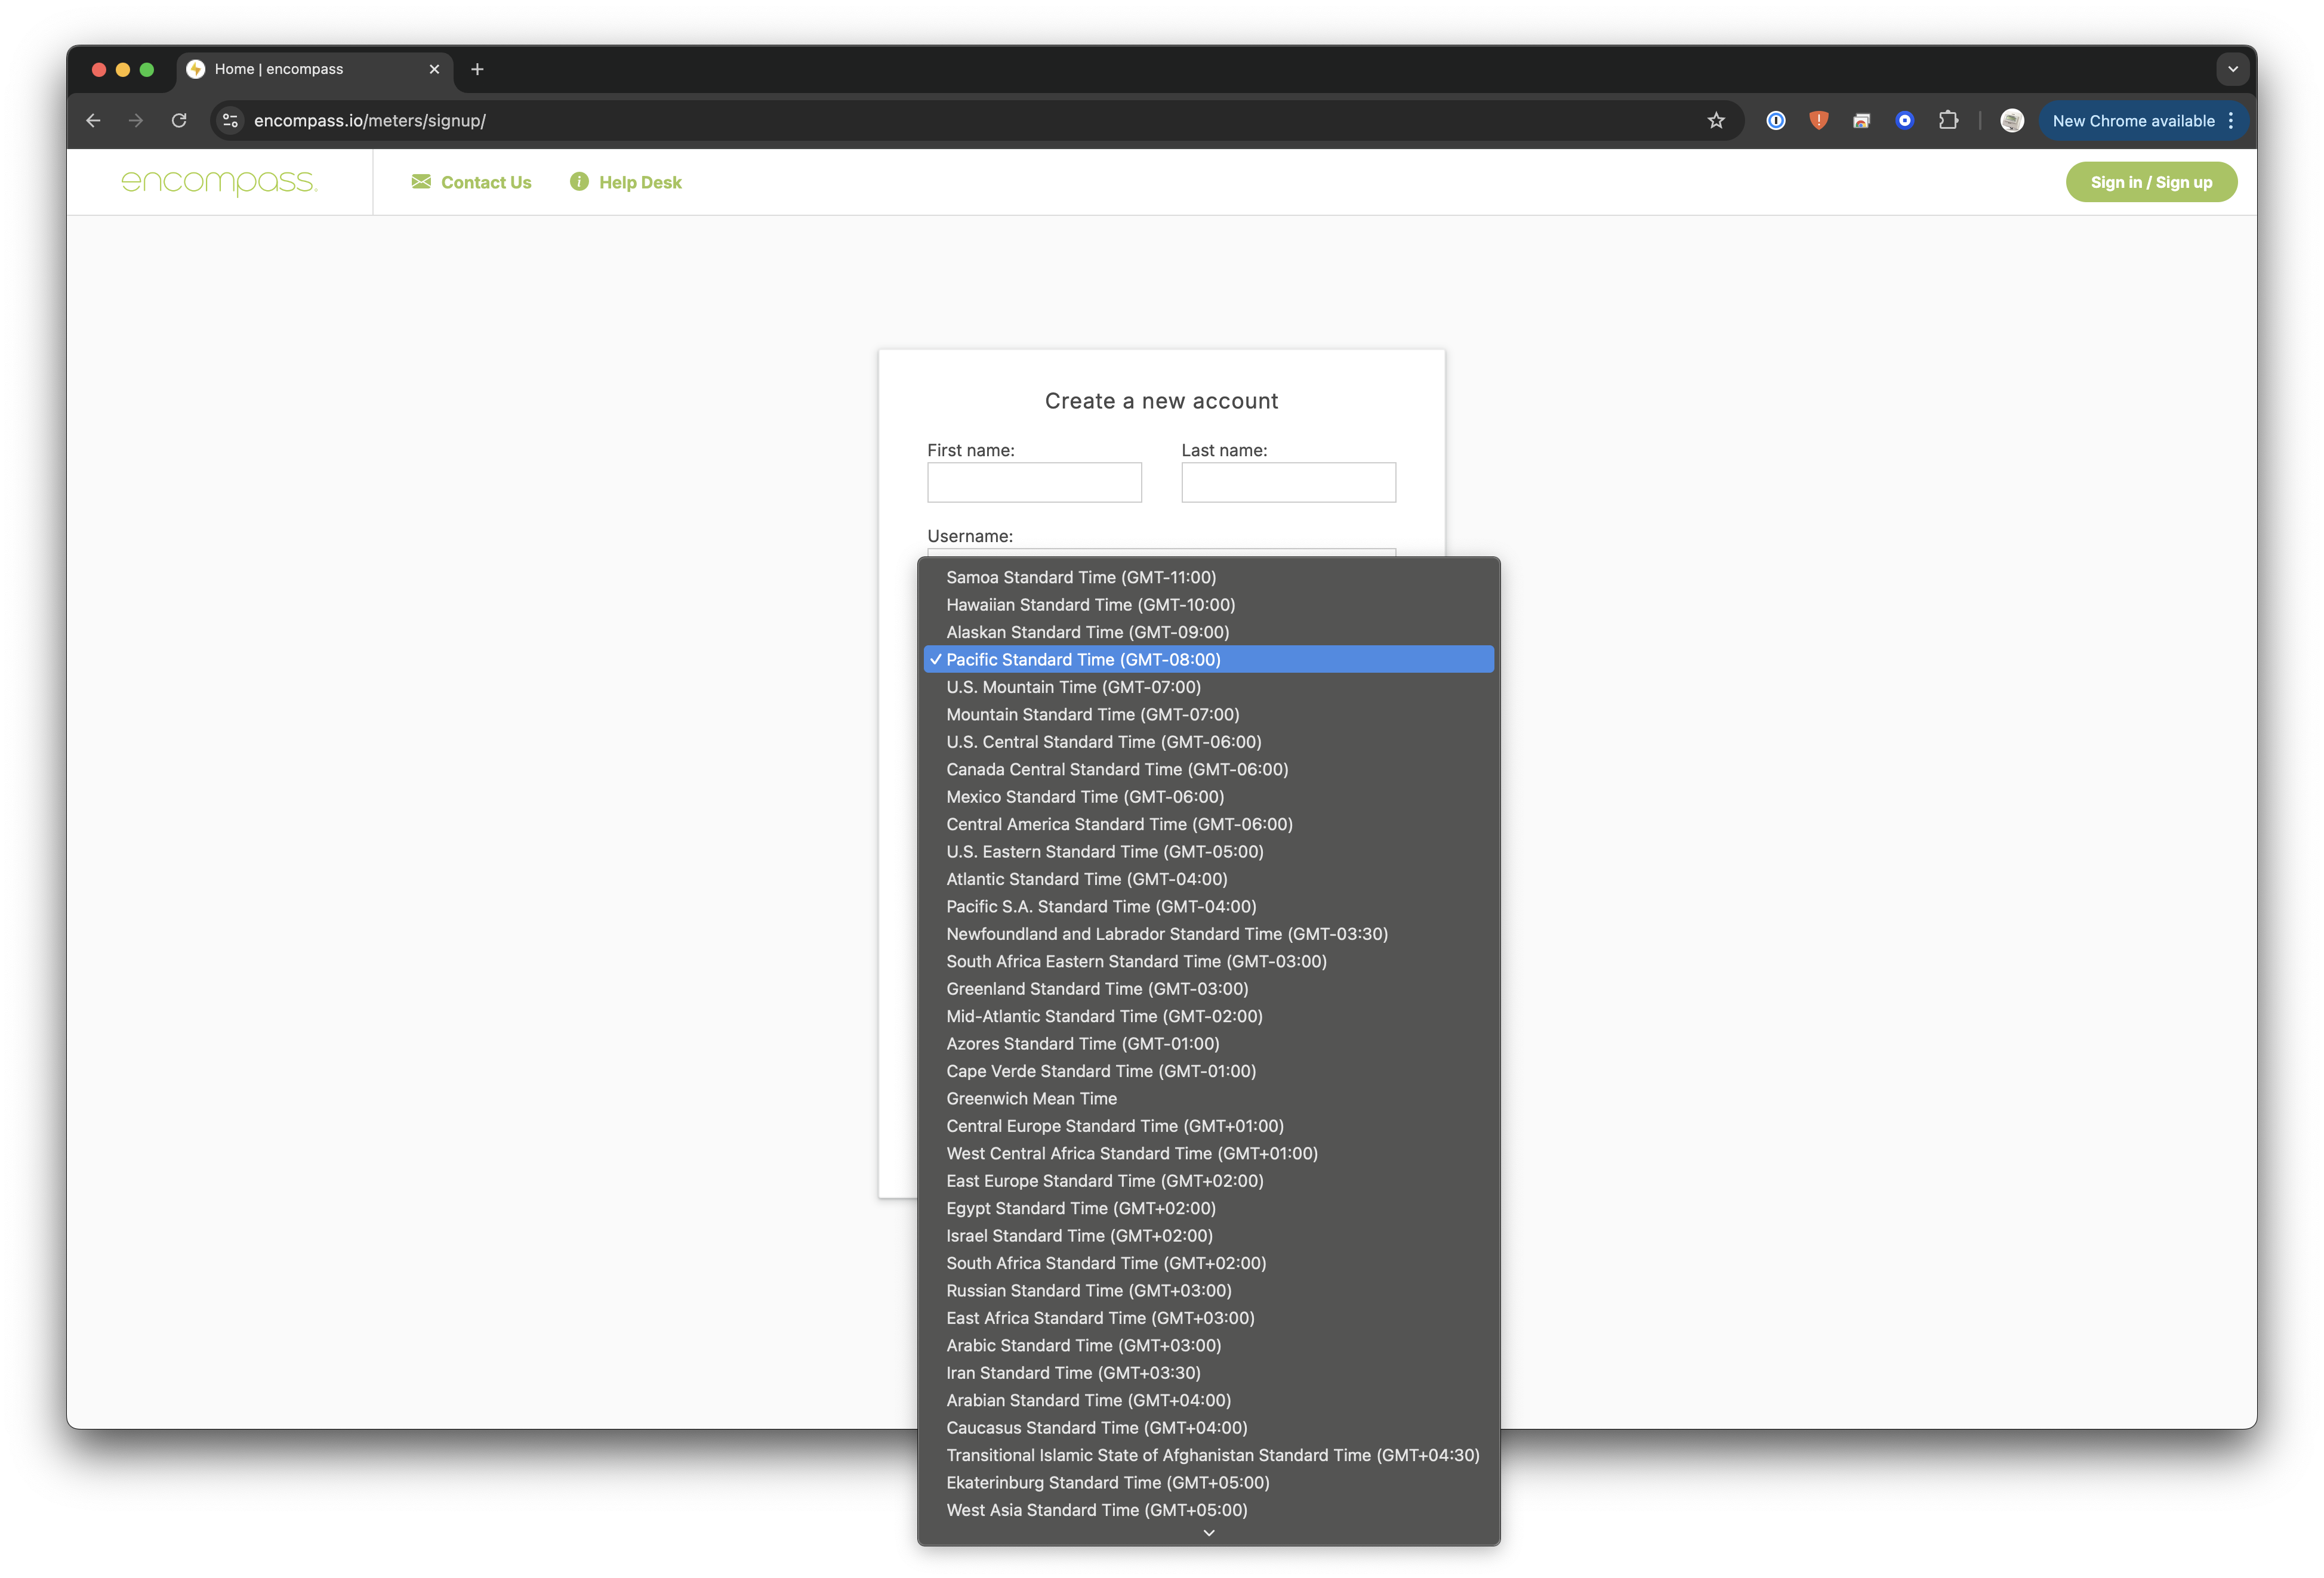
Task: Select Greenwich Mean Time option
Action: [x=1031, y=1099]
